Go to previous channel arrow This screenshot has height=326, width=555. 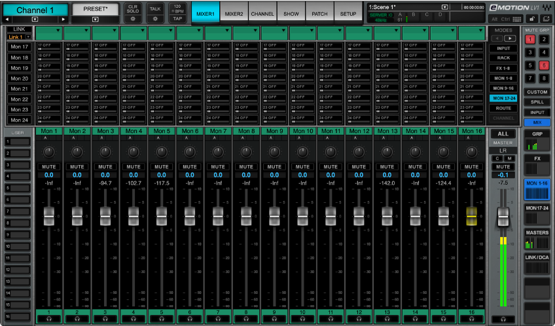pos(7,20)
